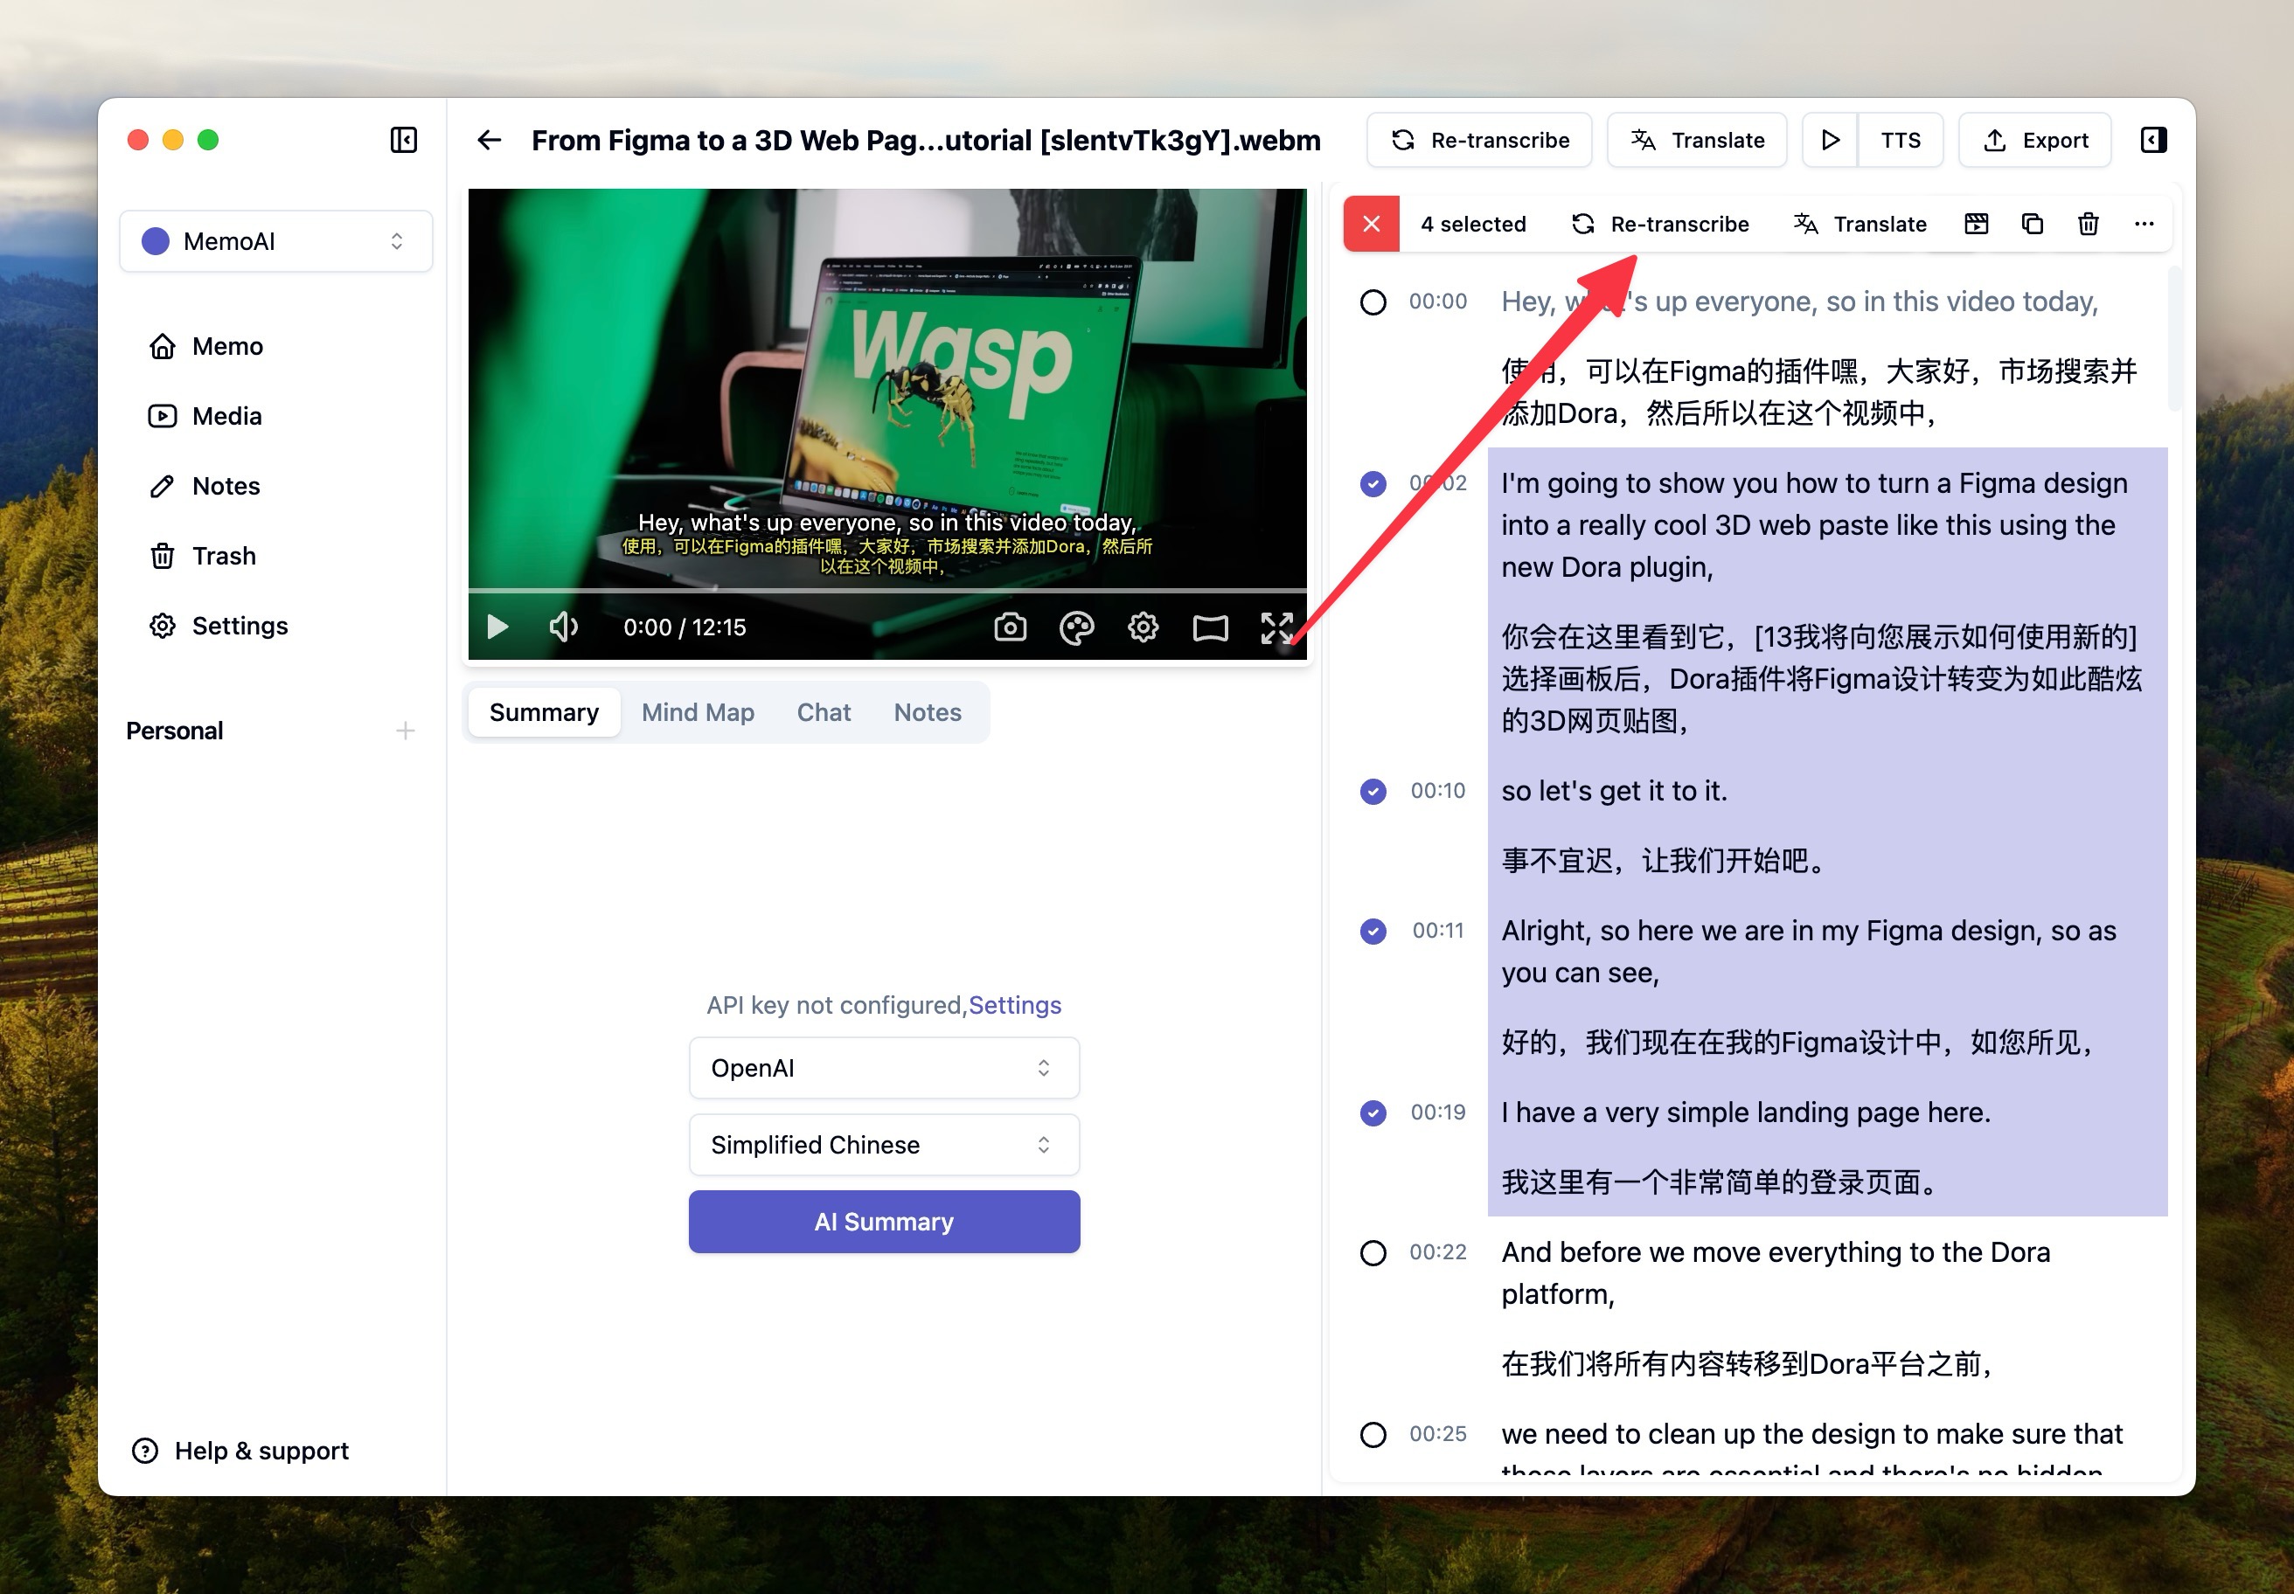Toggle checkbox for transcript segment 00:00
Viewport: 2294px width, 1594px height.
click(x=1373, y=301)
